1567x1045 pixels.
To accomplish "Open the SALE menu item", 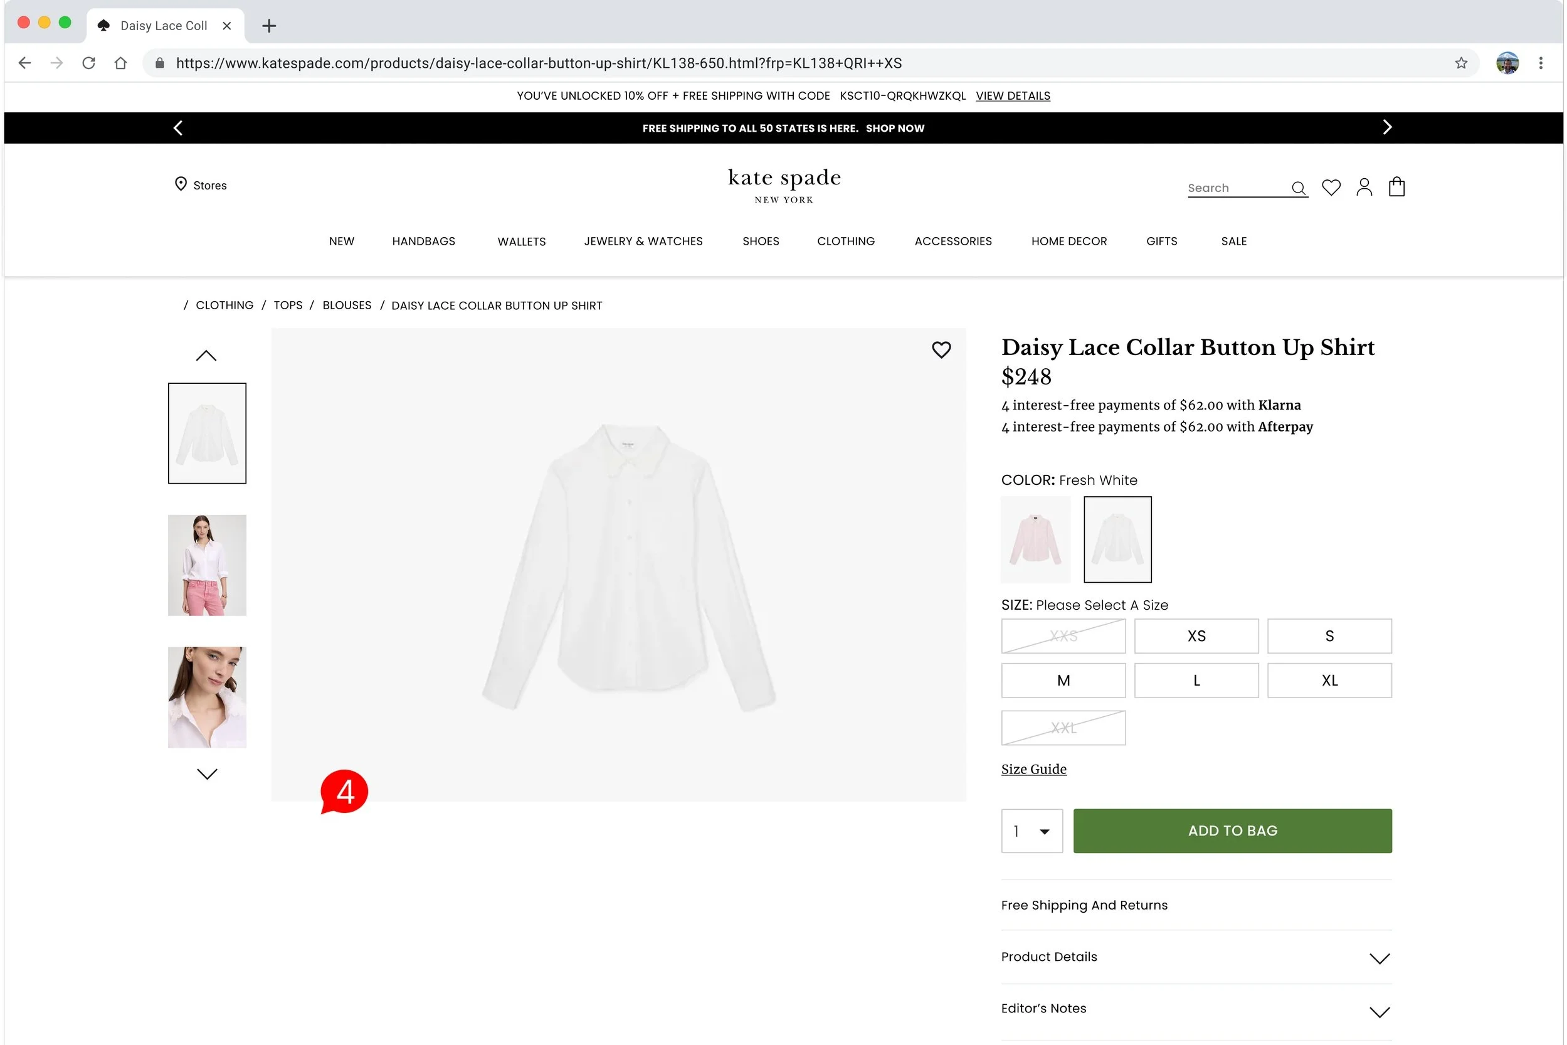I will point(1233,241).
